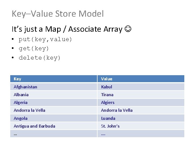The image size is (194, 145).
Task: Select the 'Key–Value Store Model' slide title
Action: tap(58, 14)
